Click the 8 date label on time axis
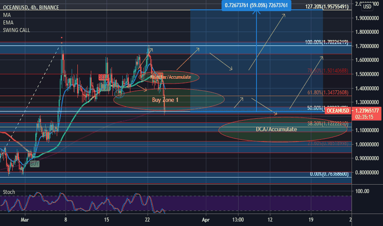Viewport: 383px width, 226px height. pos(65,220)
